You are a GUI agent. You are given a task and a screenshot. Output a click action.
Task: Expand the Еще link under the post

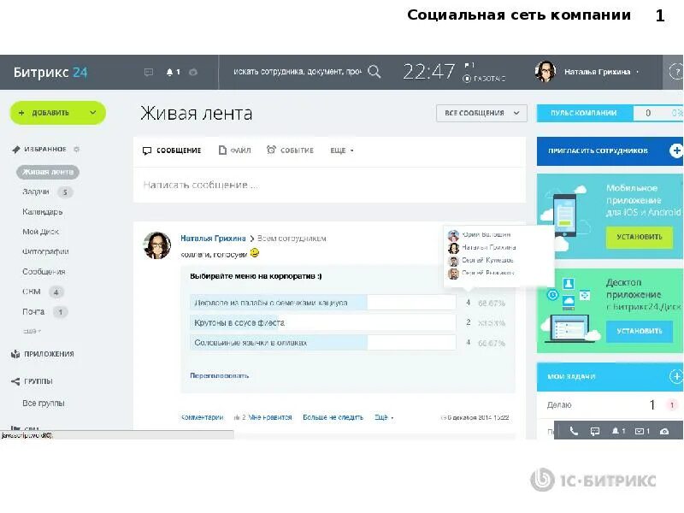(384, 417)
